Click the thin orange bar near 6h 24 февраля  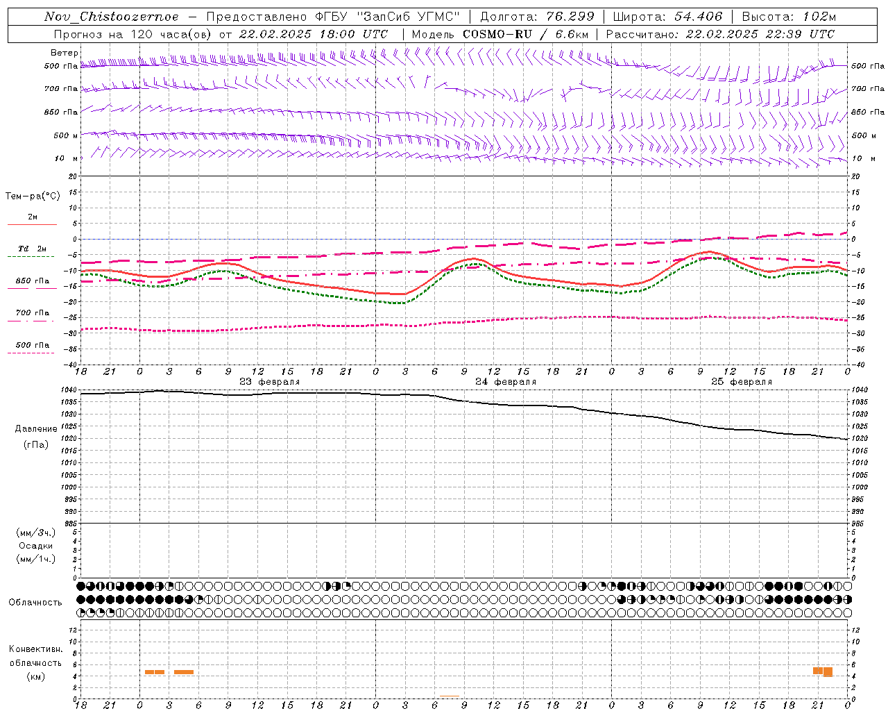point(450,696)
